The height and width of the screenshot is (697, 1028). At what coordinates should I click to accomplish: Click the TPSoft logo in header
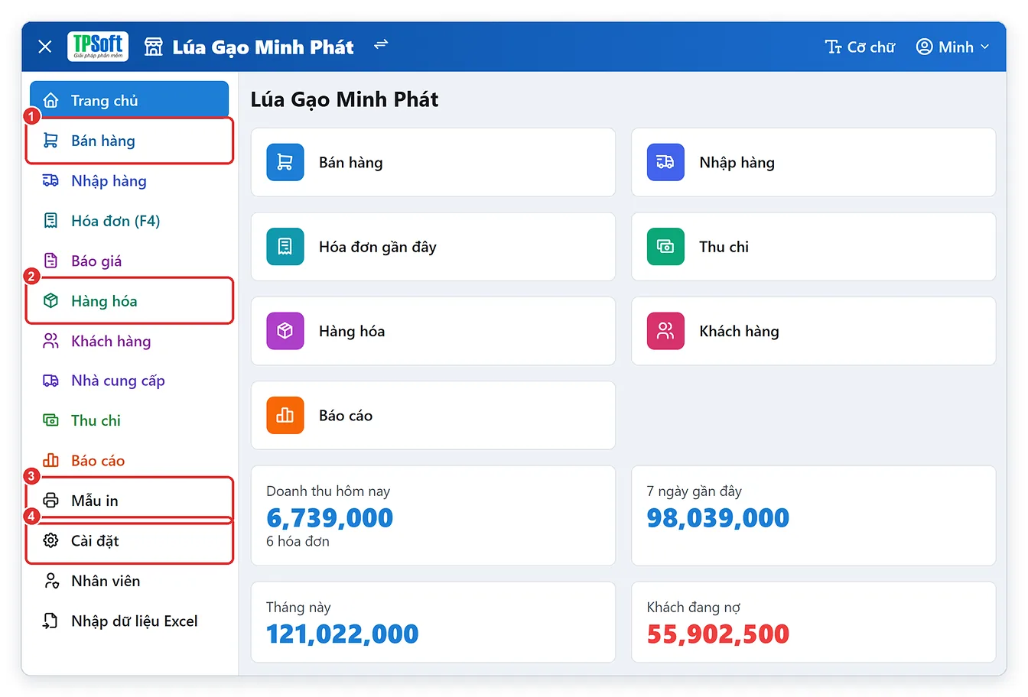pyautogui.click(x=98, y=47)
